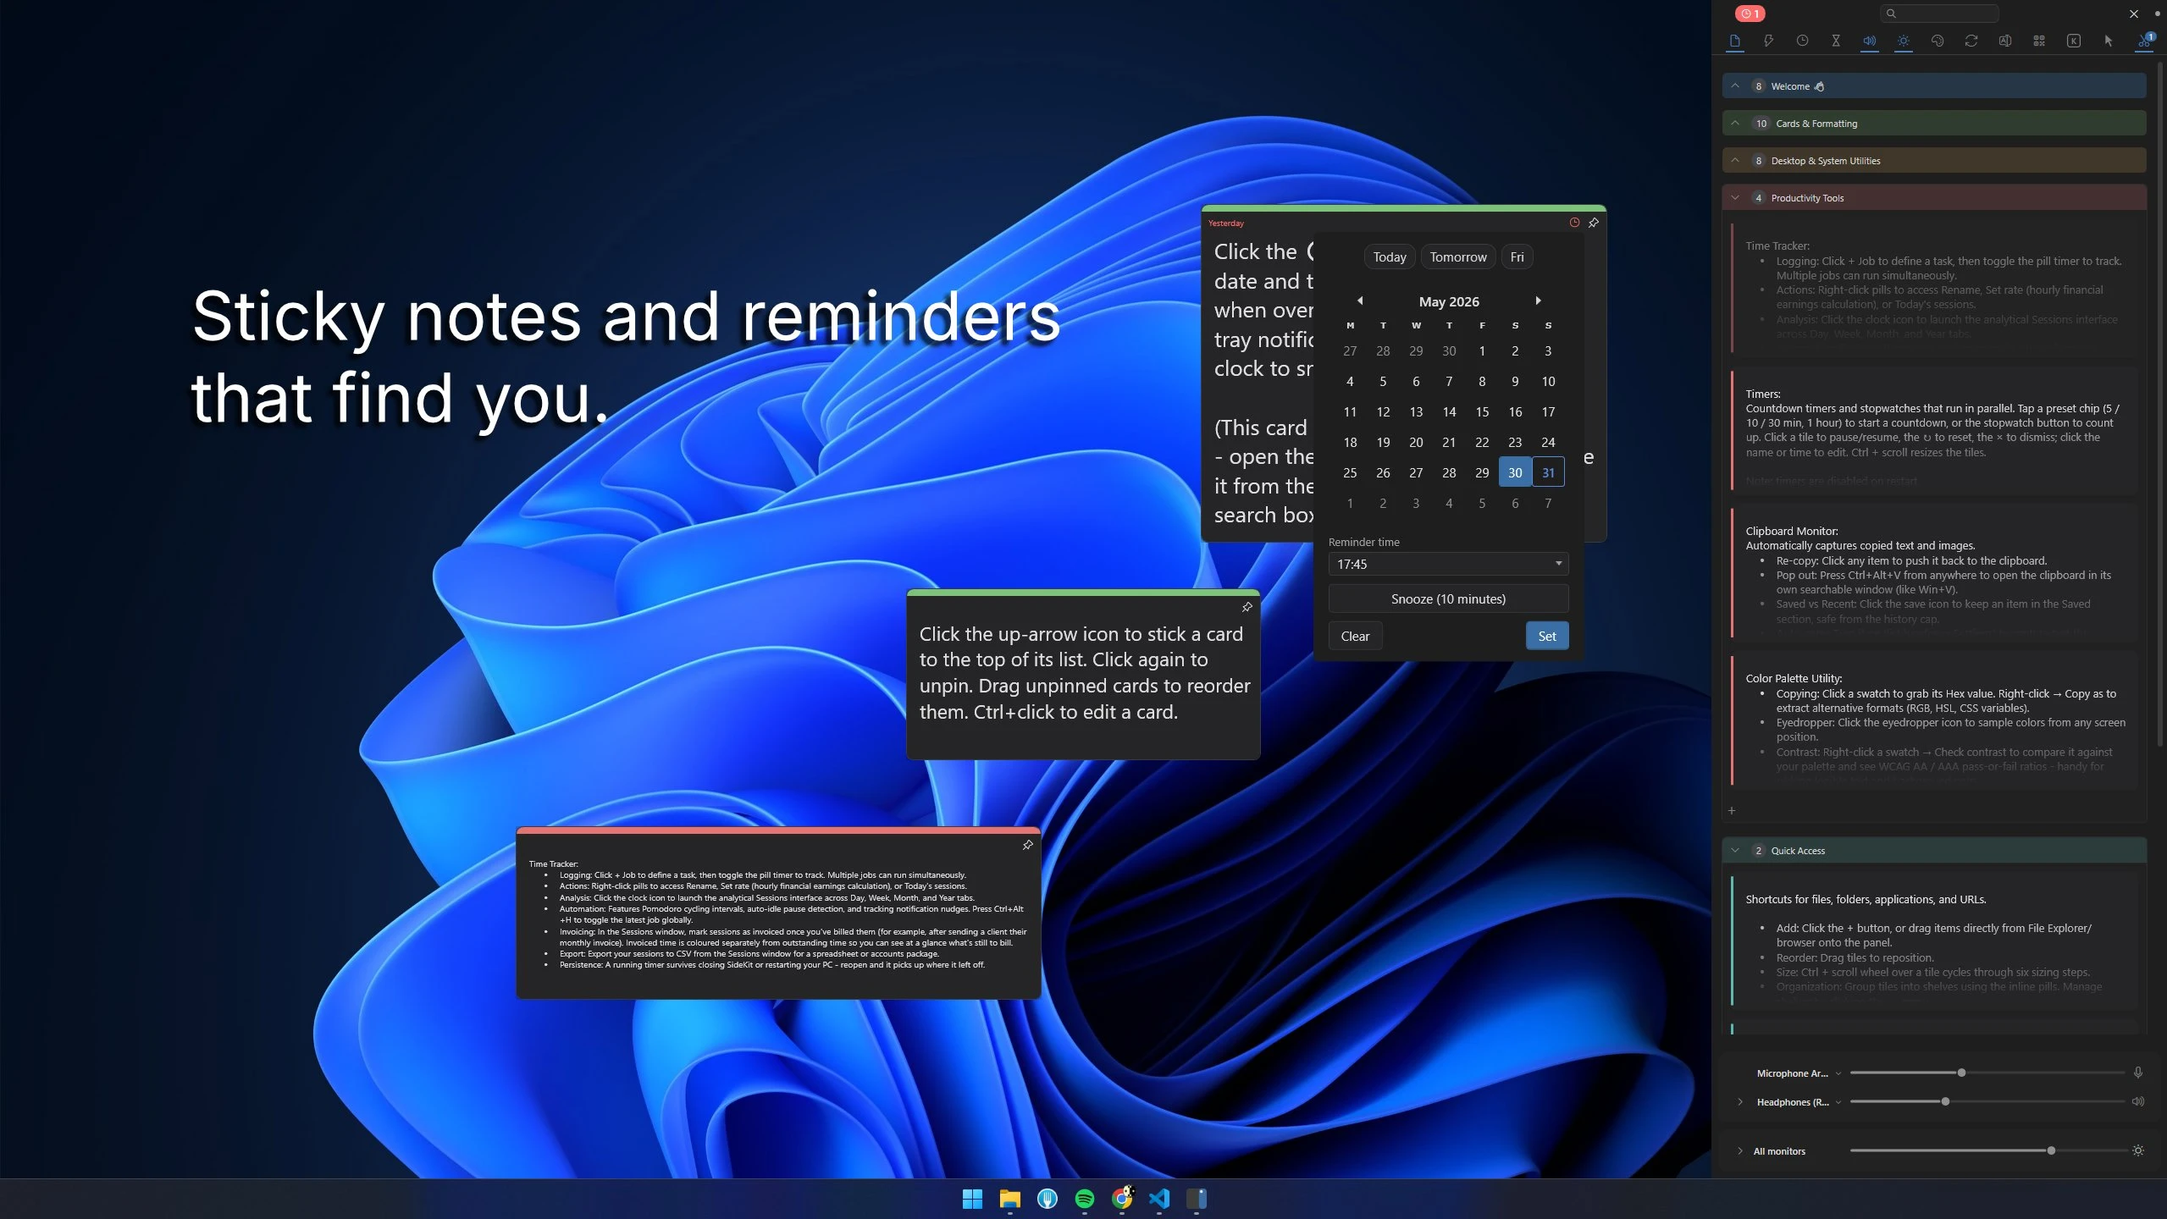Clear the reminder
This screenshot has height=1219, width=2167.
(x=1355, y=636)
